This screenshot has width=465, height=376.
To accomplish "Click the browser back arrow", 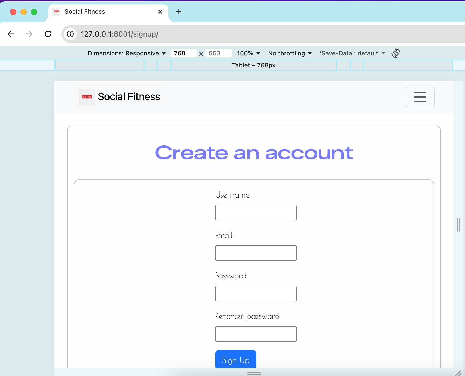I will (x=11, y=34).
